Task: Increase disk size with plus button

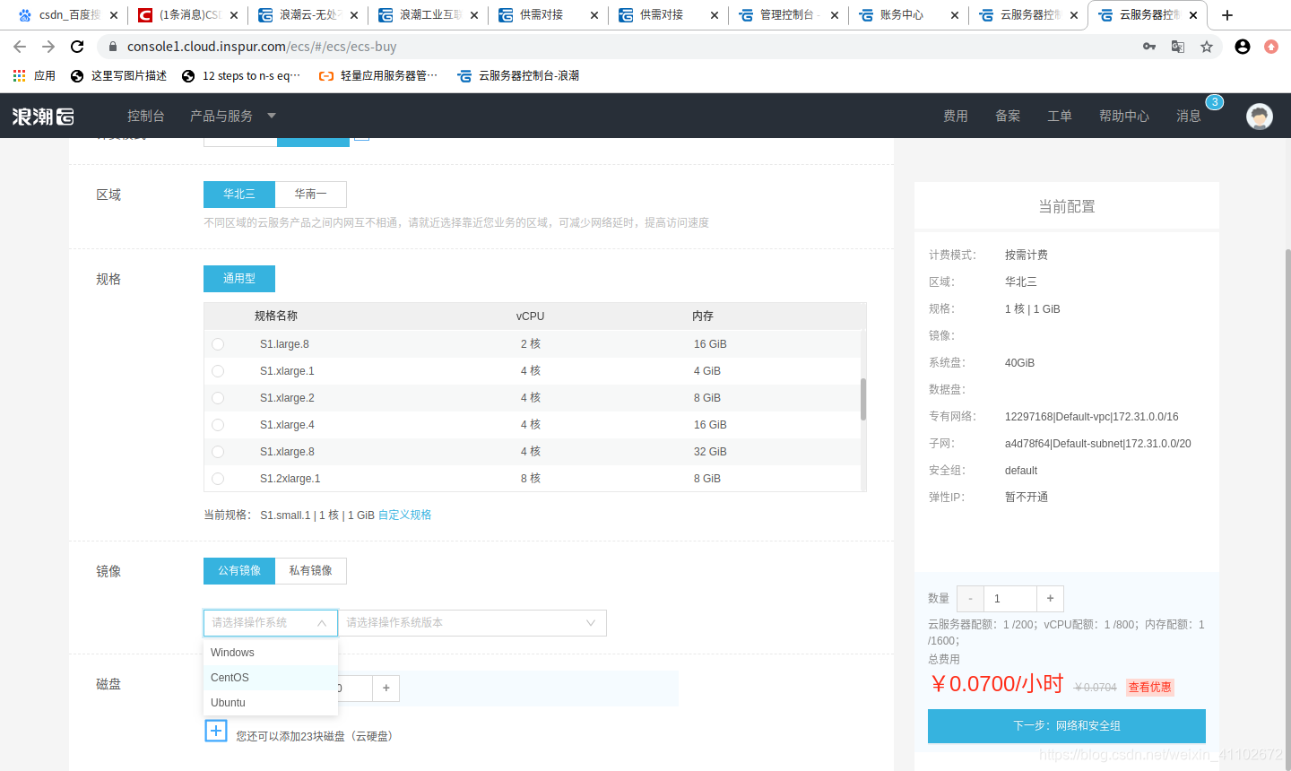Action: tap(386, 689)
